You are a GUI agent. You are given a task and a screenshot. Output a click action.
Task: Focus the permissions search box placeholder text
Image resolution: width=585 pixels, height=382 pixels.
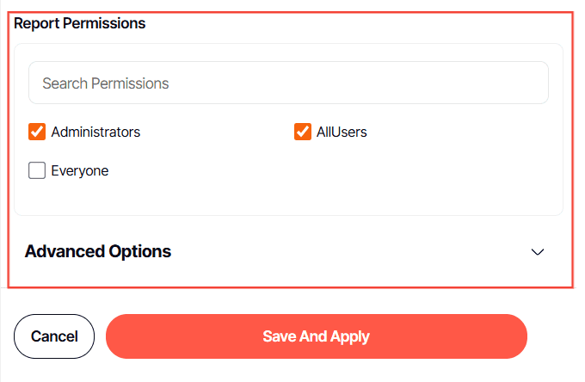pyautogui.click(x=106, y=83)
